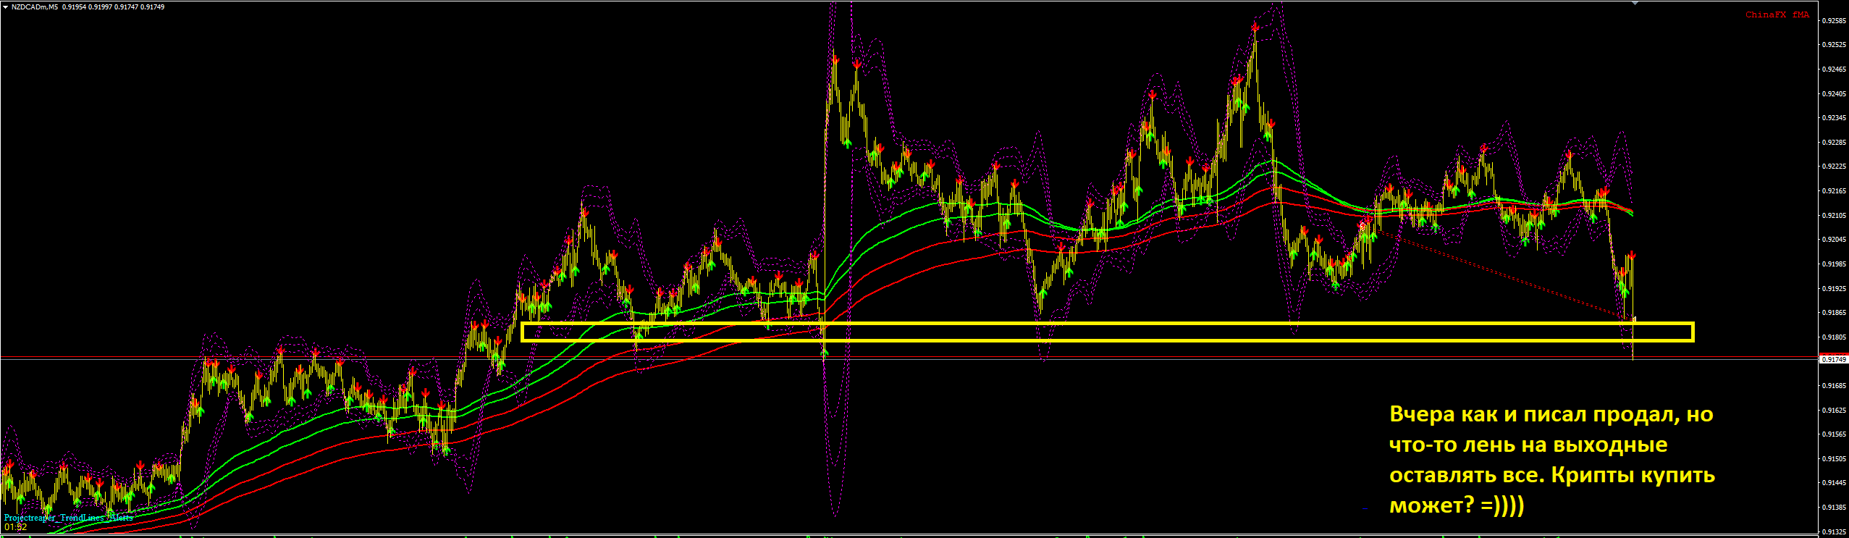Image resolution: width=1849 pixels, height=538 pixels.
Task: Click the 0.92225 price scale label
Action: pos(1834,166)
